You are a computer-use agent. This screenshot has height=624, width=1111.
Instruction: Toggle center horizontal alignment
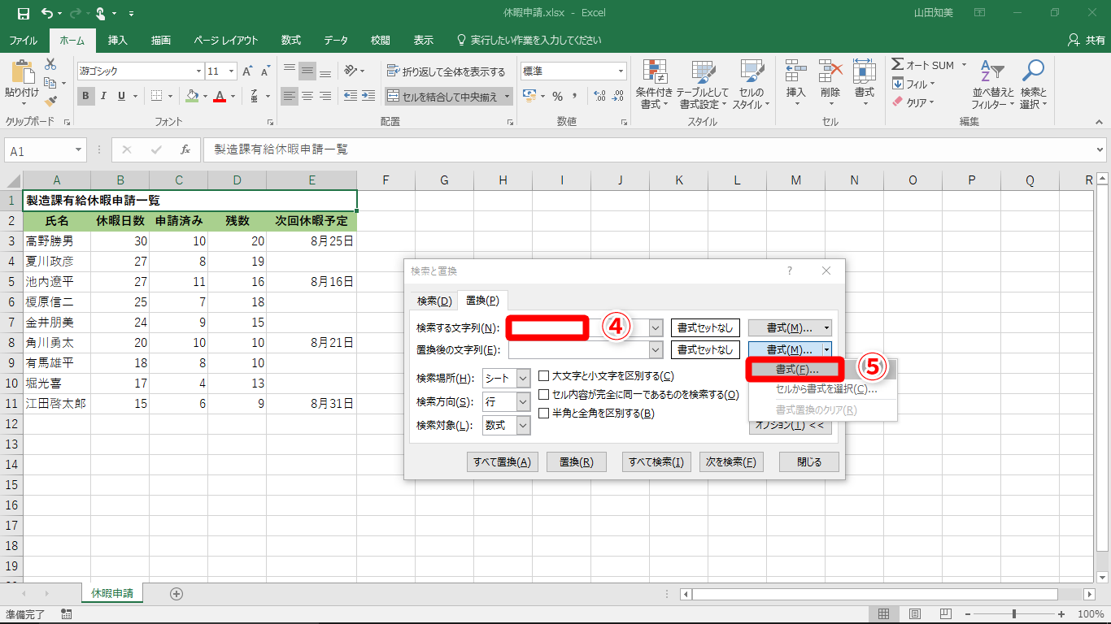(x=307, y=96)
